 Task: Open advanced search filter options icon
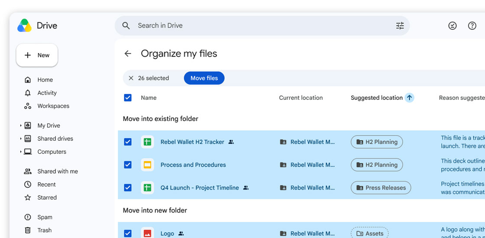[400, 25]
